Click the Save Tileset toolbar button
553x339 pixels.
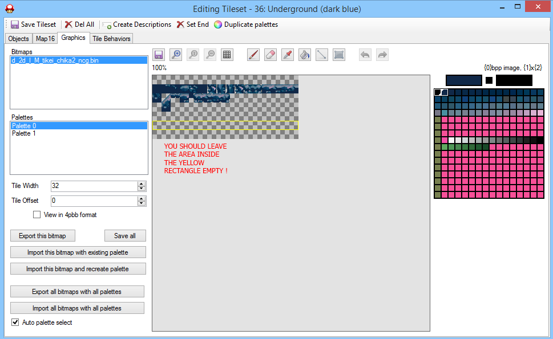point(34,24)
